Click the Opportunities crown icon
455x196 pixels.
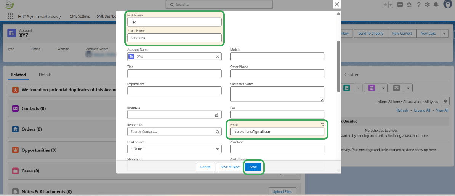pos(15,150)
